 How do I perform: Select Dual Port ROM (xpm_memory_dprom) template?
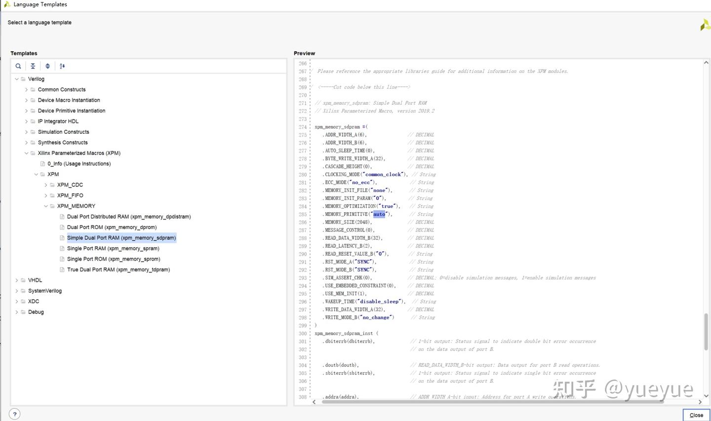112,228
